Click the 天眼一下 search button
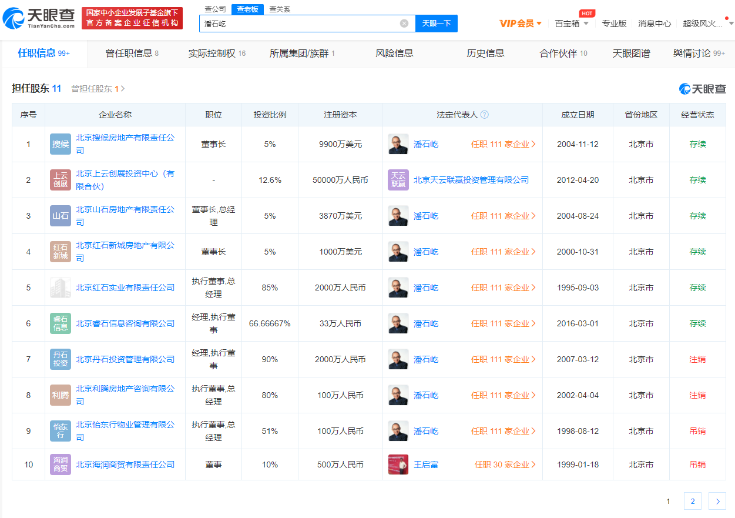 click(x=437, y=24)
